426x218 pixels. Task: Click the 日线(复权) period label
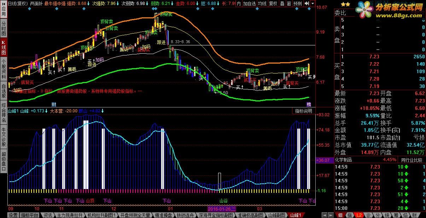[17, 3]
